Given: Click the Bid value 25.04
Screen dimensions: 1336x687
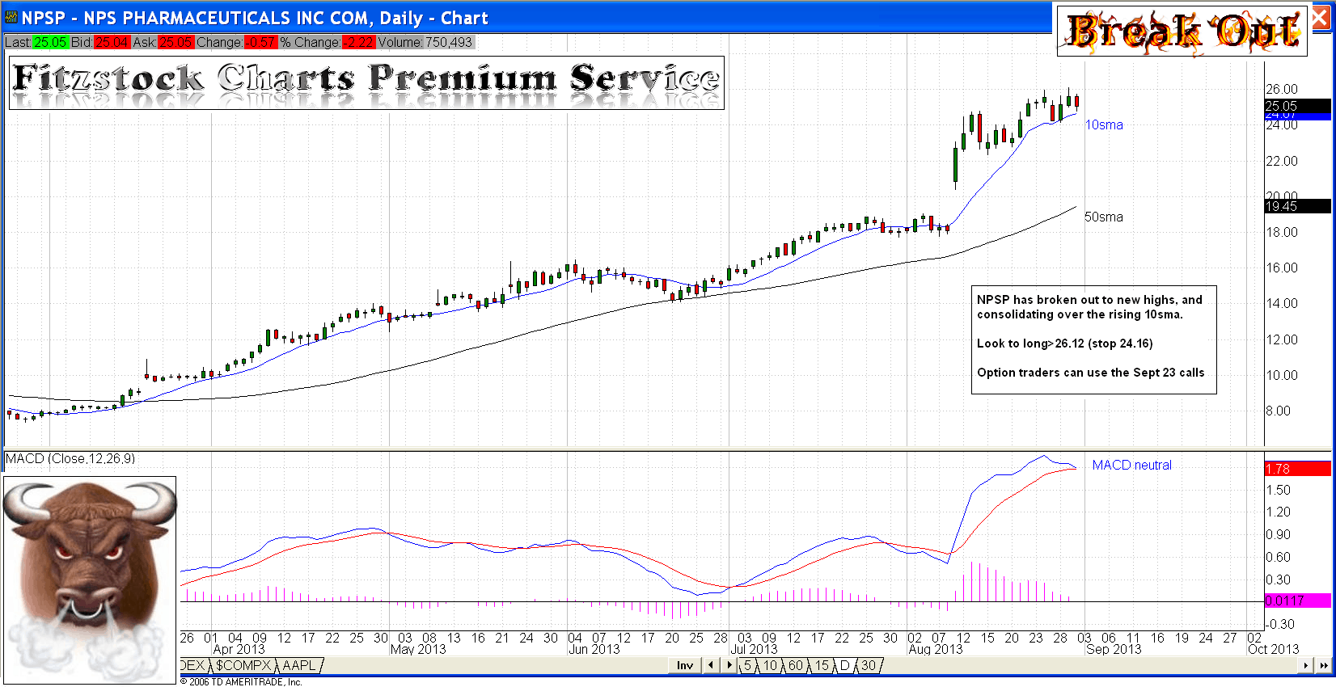Looking at the screenshot, I should pos(112,42).
